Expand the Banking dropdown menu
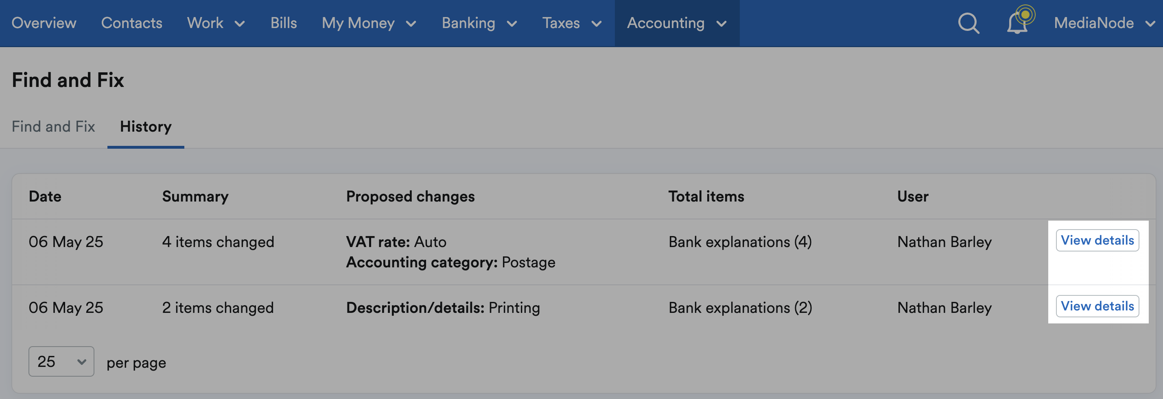 pyautogui.click(x=479, y=23)
